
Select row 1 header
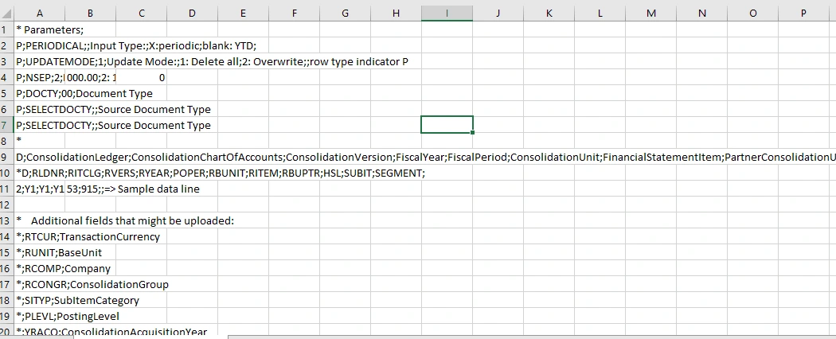tap(6, 29)
